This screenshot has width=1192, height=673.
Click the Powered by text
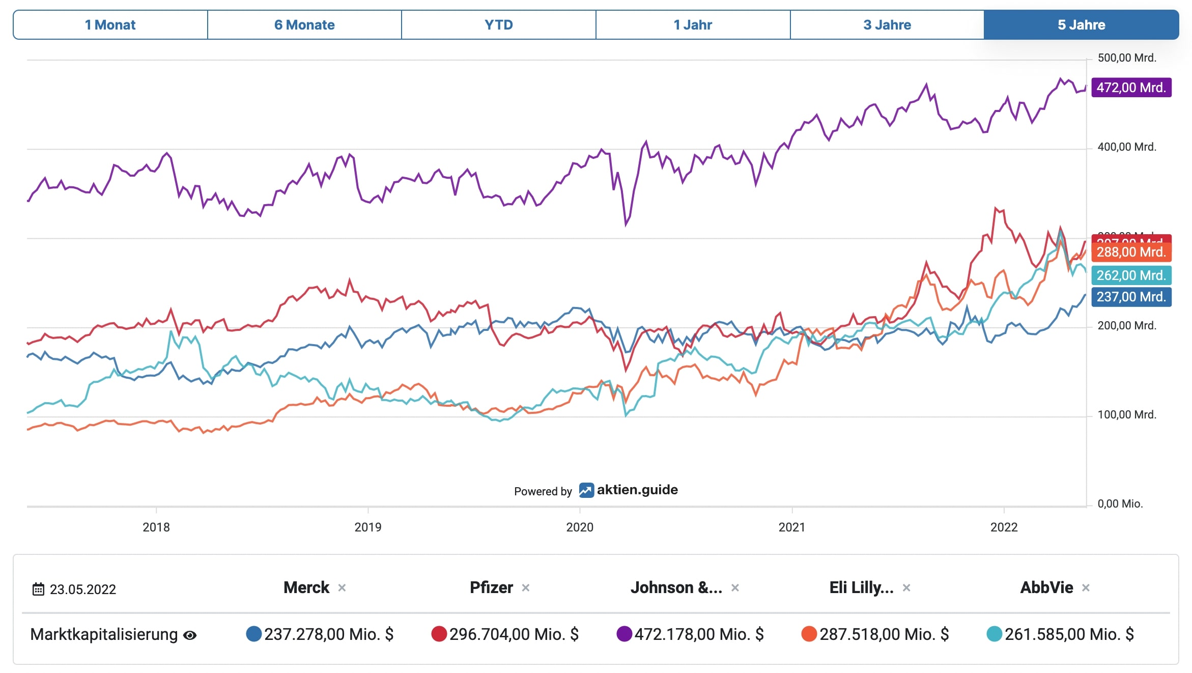[543, 492]
